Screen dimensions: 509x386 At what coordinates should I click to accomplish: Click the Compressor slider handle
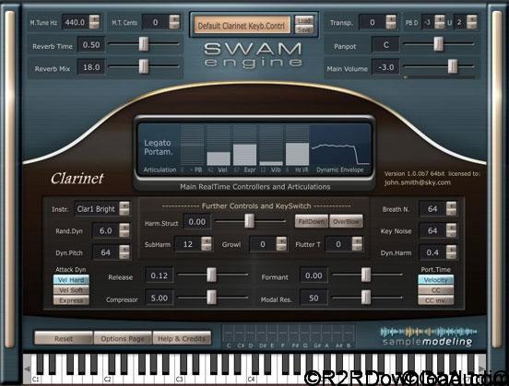coord(211,298)
